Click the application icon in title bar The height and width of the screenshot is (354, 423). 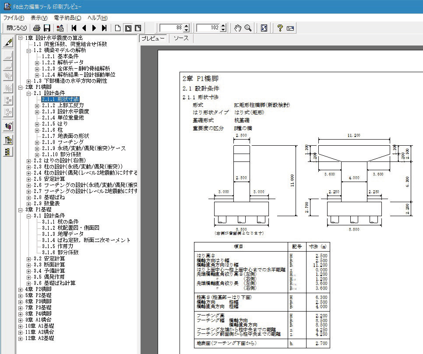click(7, 6)
